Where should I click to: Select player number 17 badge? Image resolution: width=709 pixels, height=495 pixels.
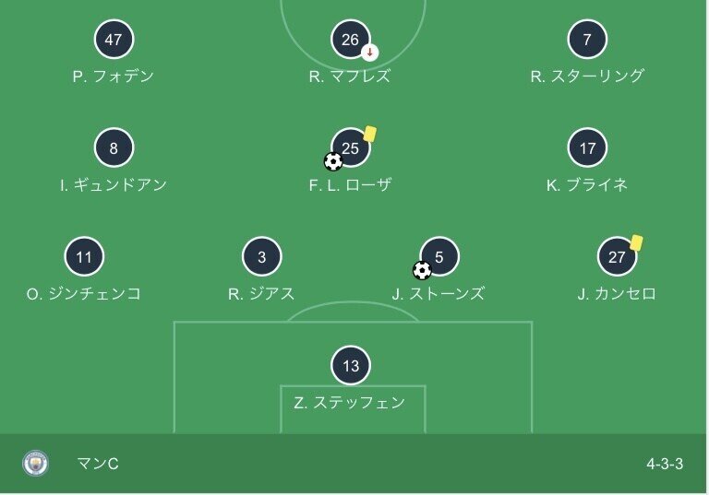588,148
